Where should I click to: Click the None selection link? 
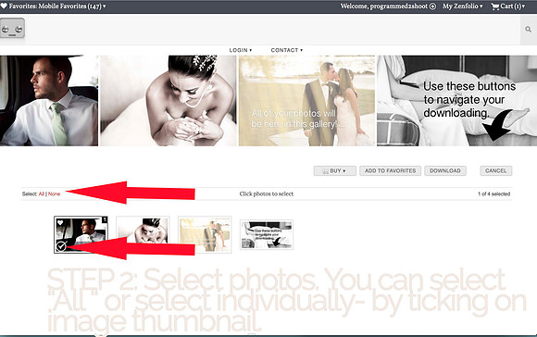point(54,193)
